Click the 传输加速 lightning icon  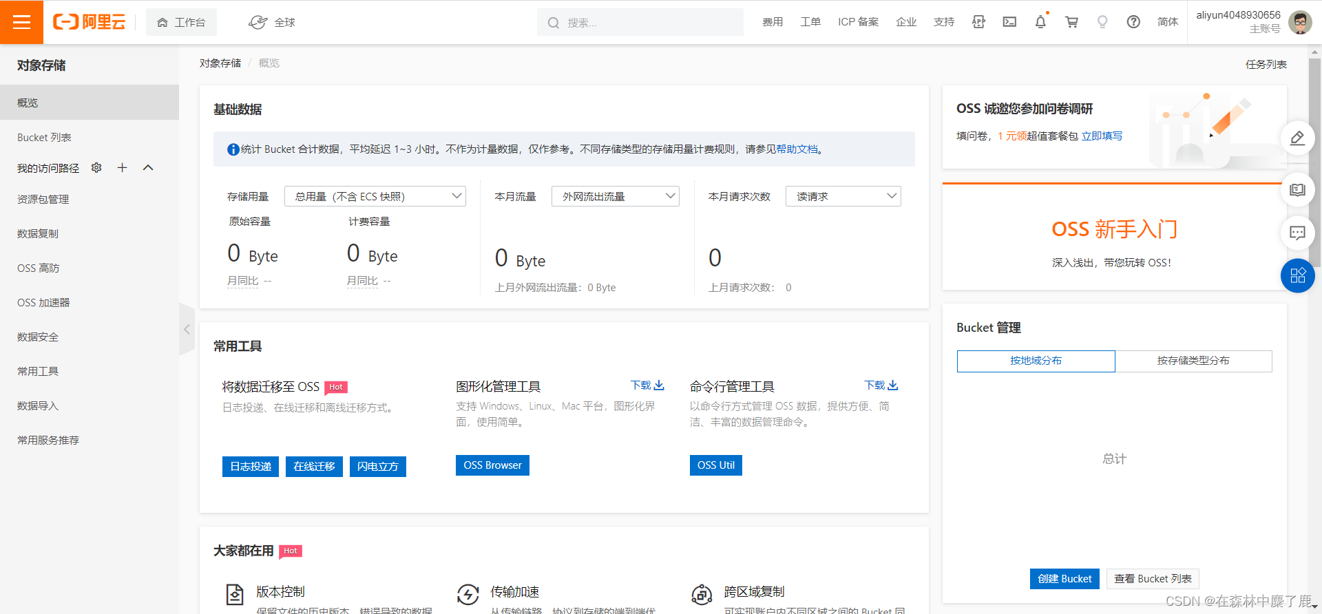(468, 594)
